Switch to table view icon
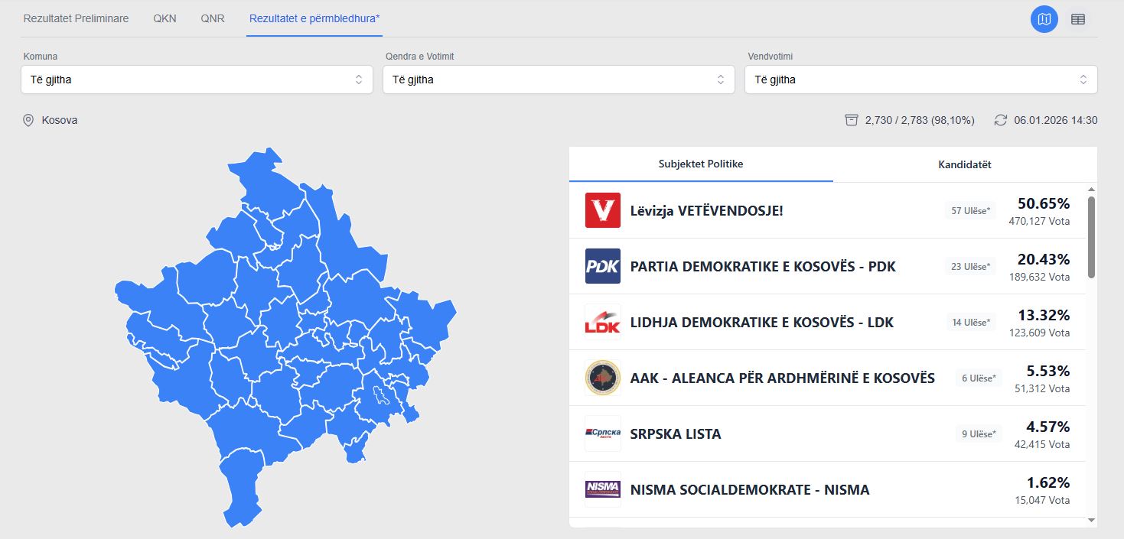 (1077, 19)
